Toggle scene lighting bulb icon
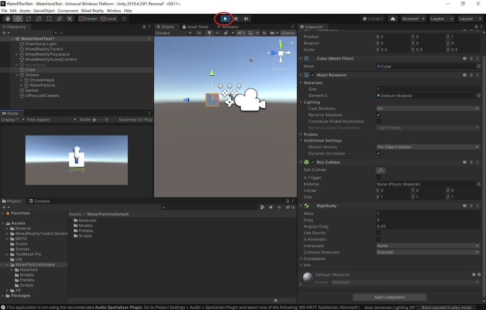This screenshot has width=486, height=310. [x=209, y=33]
